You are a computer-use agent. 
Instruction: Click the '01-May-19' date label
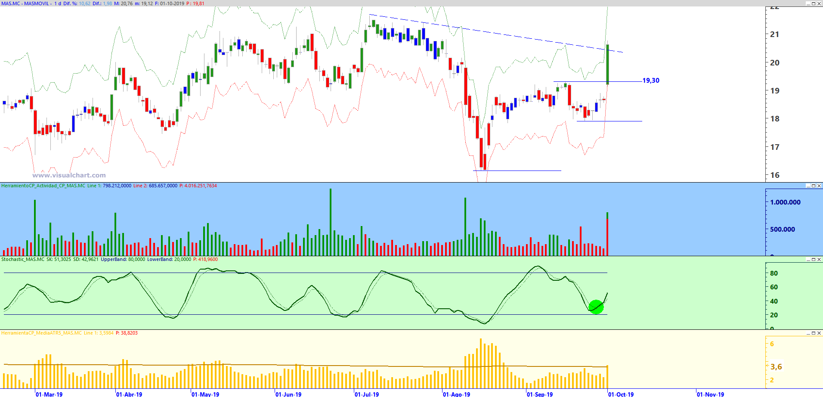205,394
